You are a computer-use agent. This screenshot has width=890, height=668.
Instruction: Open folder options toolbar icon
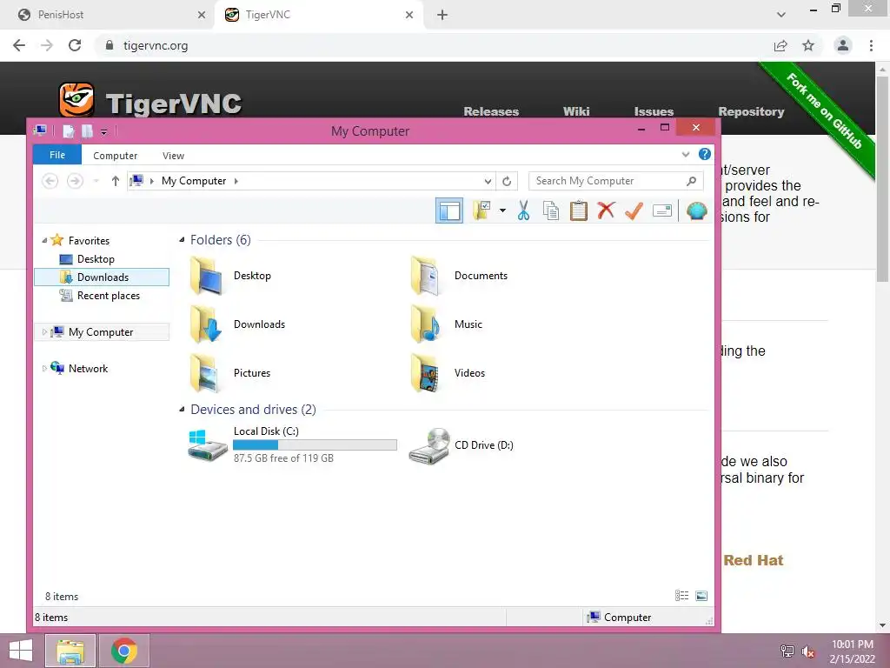click(482, 210)
